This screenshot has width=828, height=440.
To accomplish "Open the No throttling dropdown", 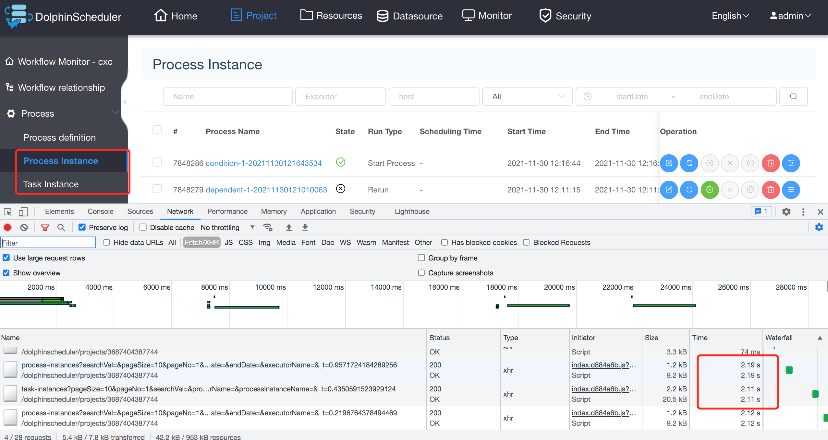I will point(227,227).
